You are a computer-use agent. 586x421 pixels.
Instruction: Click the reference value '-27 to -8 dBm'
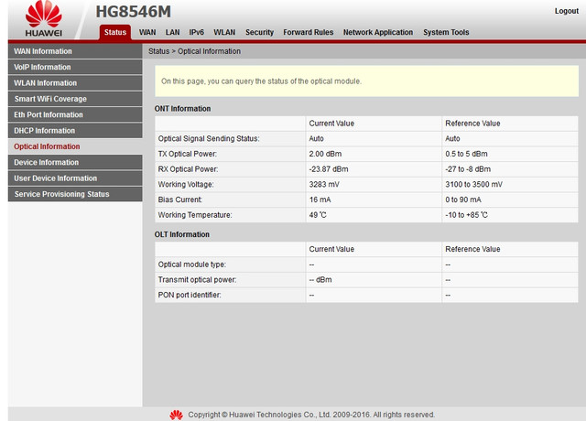point(468,169)
